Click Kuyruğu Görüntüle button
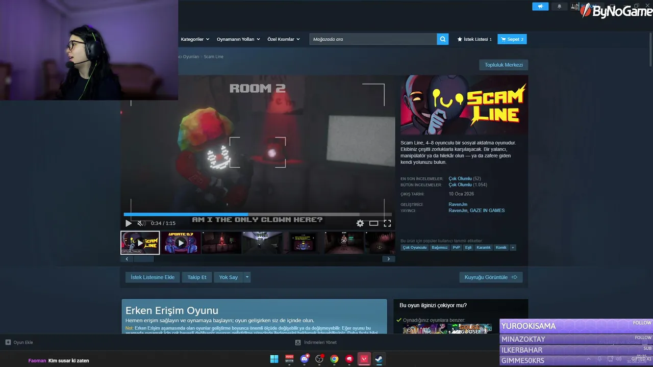Image resolution: width=653 pixels, height=367 pixels. pyautogui.click(x=491, y=277)
